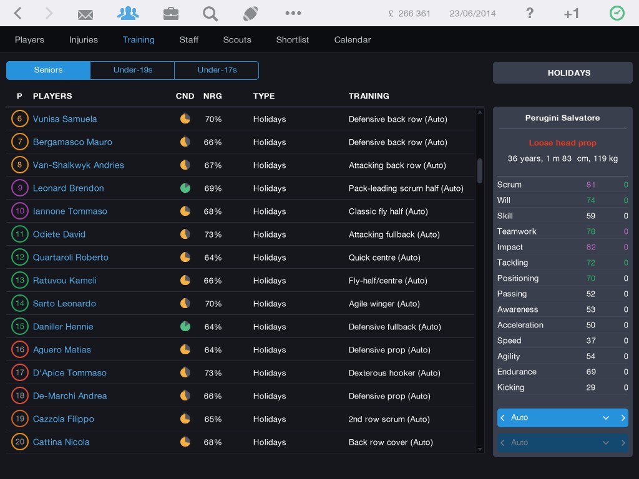Open the Injuries tab
The height and width of the screenshot is (479, 639).
click(x=84, y=39)
